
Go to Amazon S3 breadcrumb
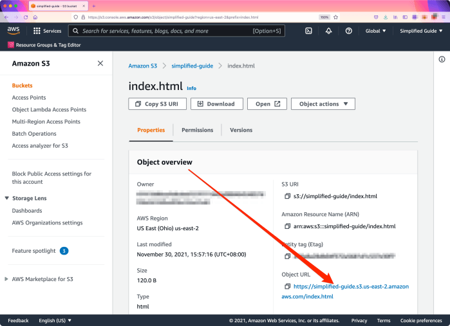pyautogui.click(x=143, y=66)
